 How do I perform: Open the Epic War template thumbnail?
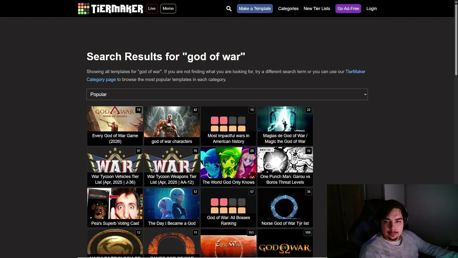[228, 243]
